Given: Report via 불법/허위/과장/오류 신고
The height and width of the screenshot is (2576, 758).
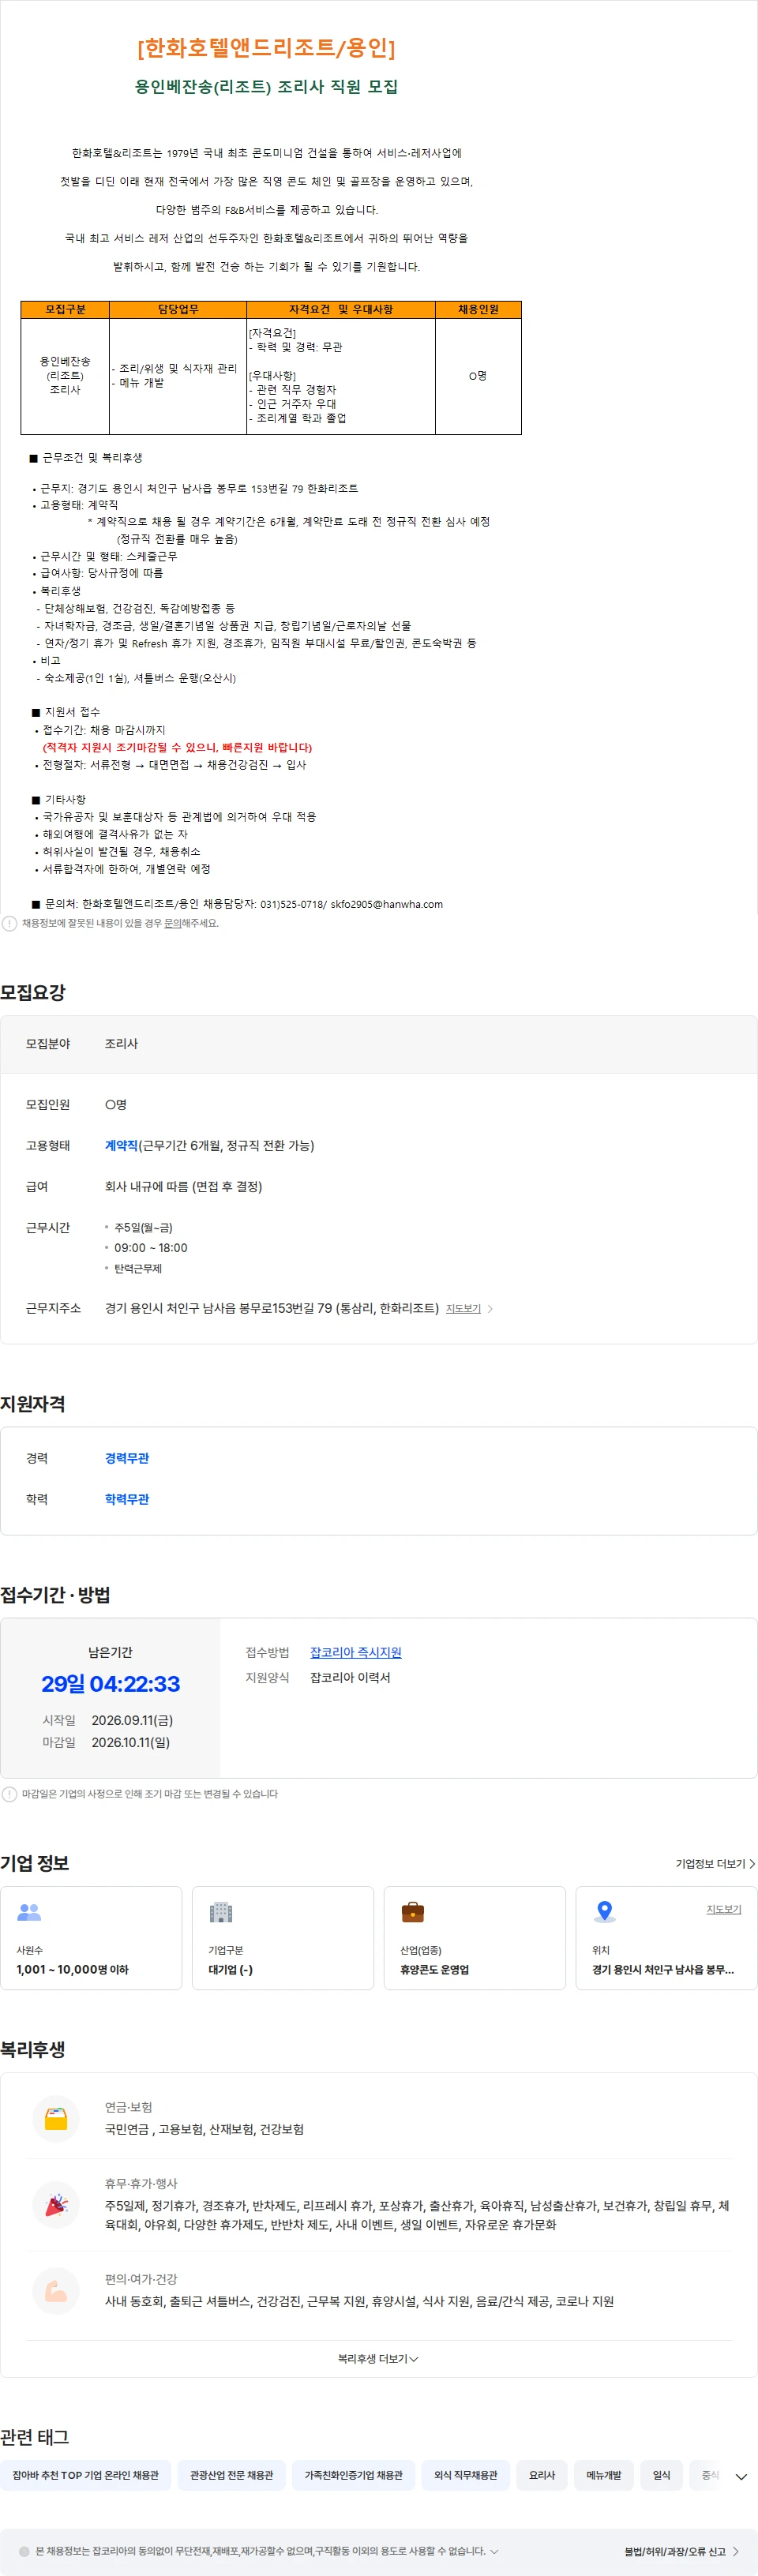Looking at the screenshot, I should click(681, 2551).
